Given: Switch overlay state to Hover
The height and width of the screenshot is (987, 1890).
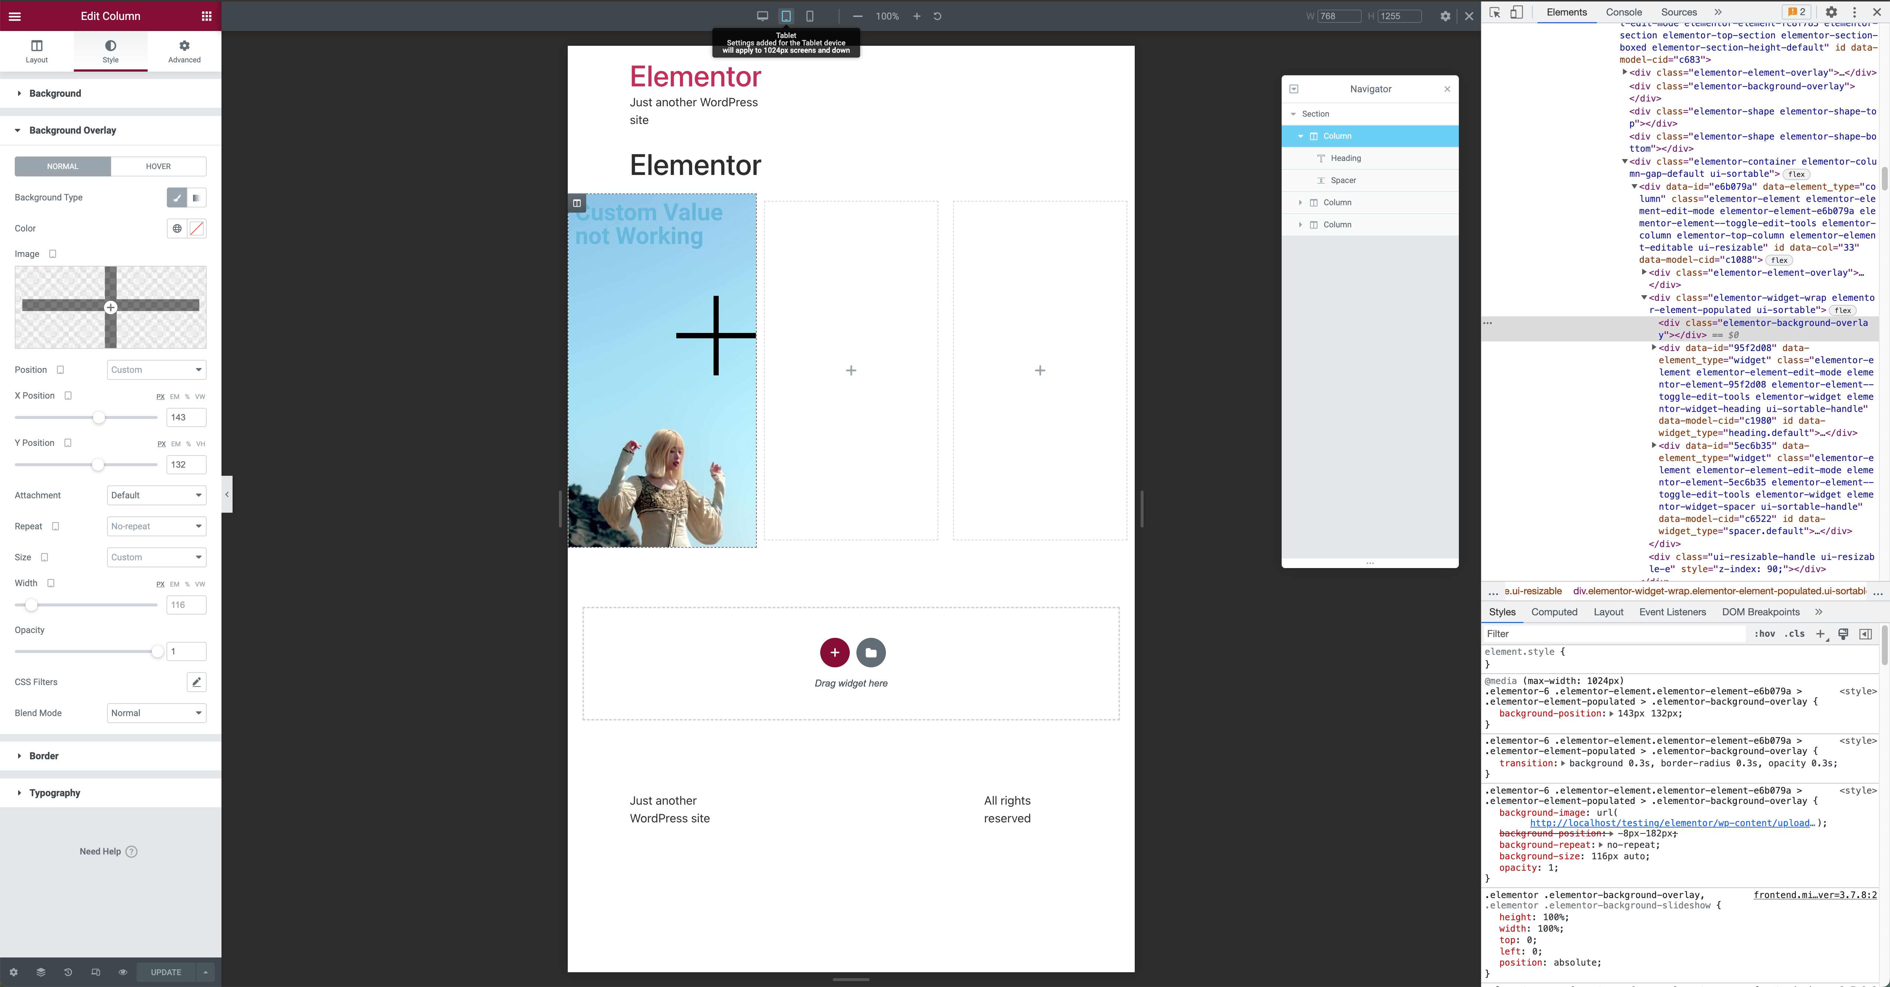Looking at the screenshot, I should (158, 166).
